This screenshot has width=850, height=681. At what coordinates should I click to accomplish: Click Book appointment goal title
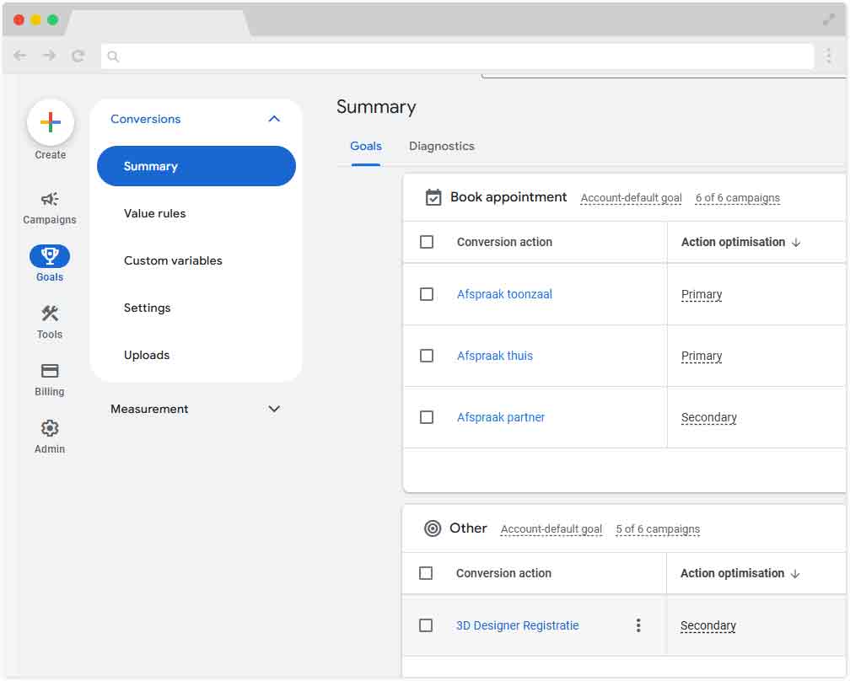(508, 197)
